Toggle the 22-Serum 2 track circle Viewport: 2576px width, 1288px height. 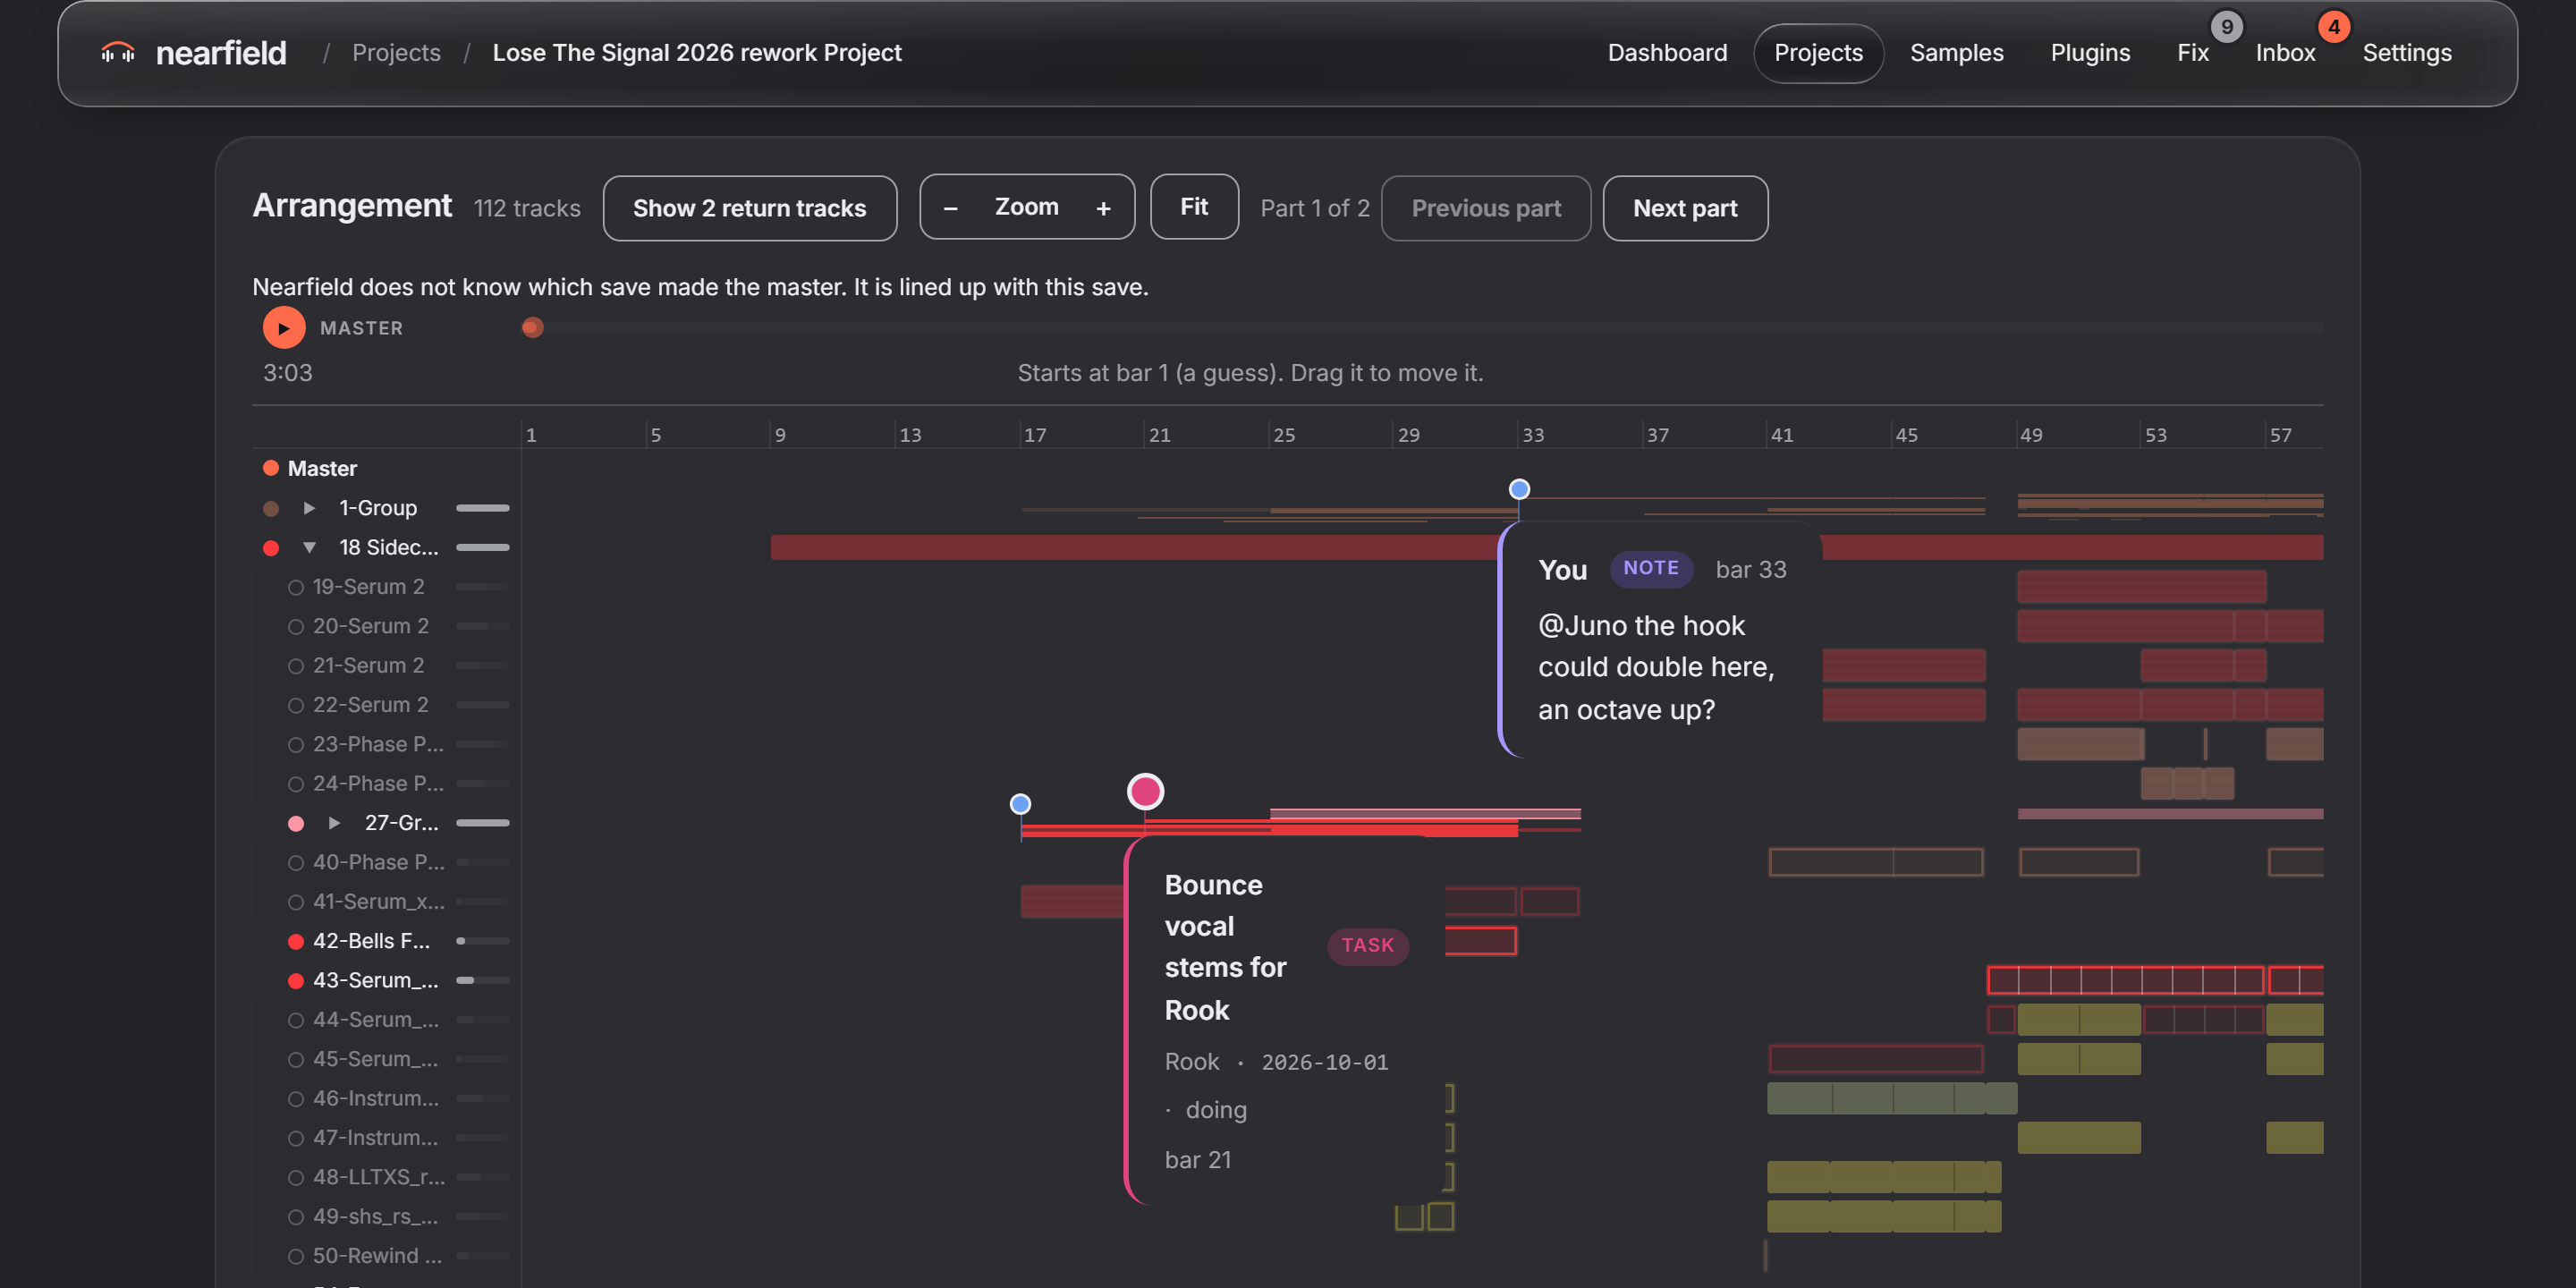[x=296, y=705]
